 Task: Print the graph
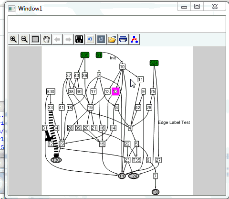point(123,39)
